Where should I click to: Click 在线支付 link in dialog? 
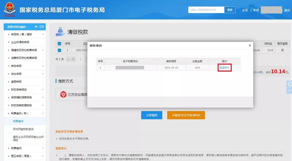[x=224, y=68]
